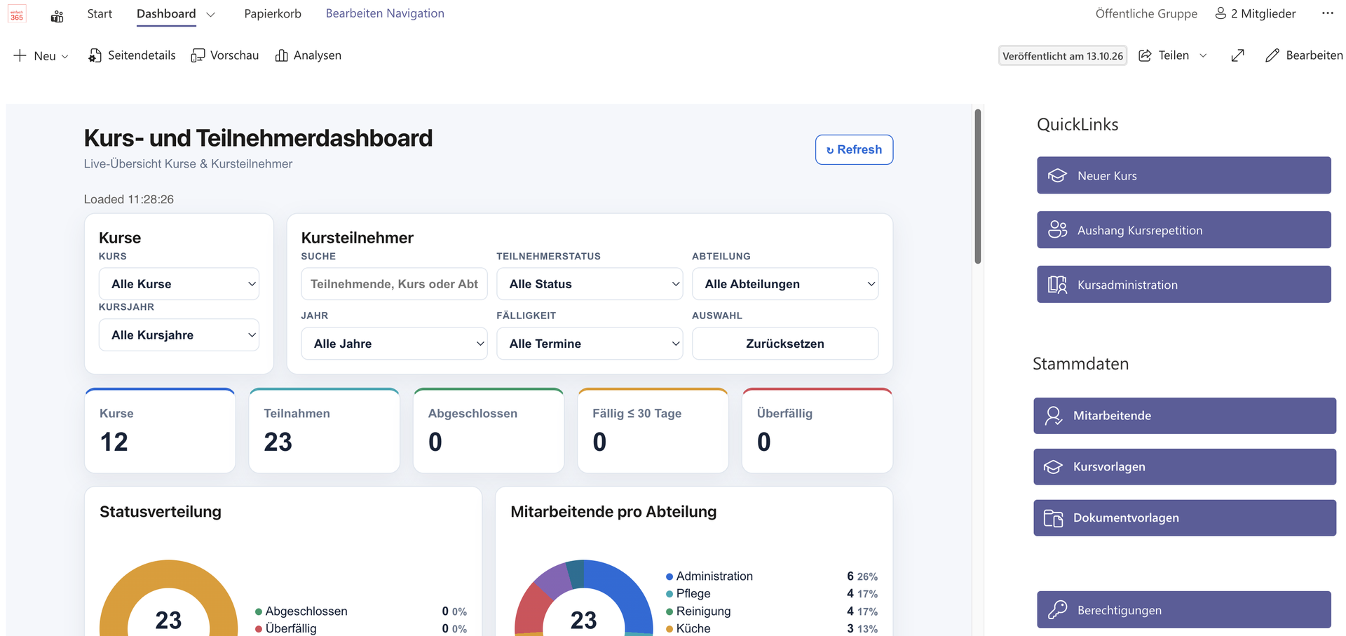Click the 365 app logo icon
This screenshot has height=636, width=1346.
[17, 14]
